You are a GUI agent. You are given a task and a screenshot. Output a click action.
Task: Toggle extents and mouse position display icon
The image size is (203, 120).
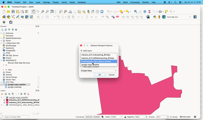click(x=103, y=117)
